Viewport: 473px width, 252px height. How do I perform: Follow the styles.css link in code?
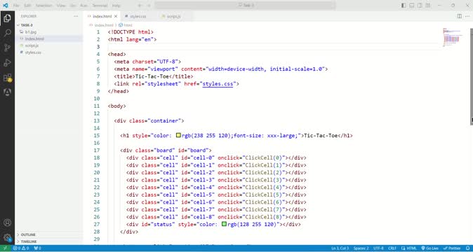(x=218, y=84)
